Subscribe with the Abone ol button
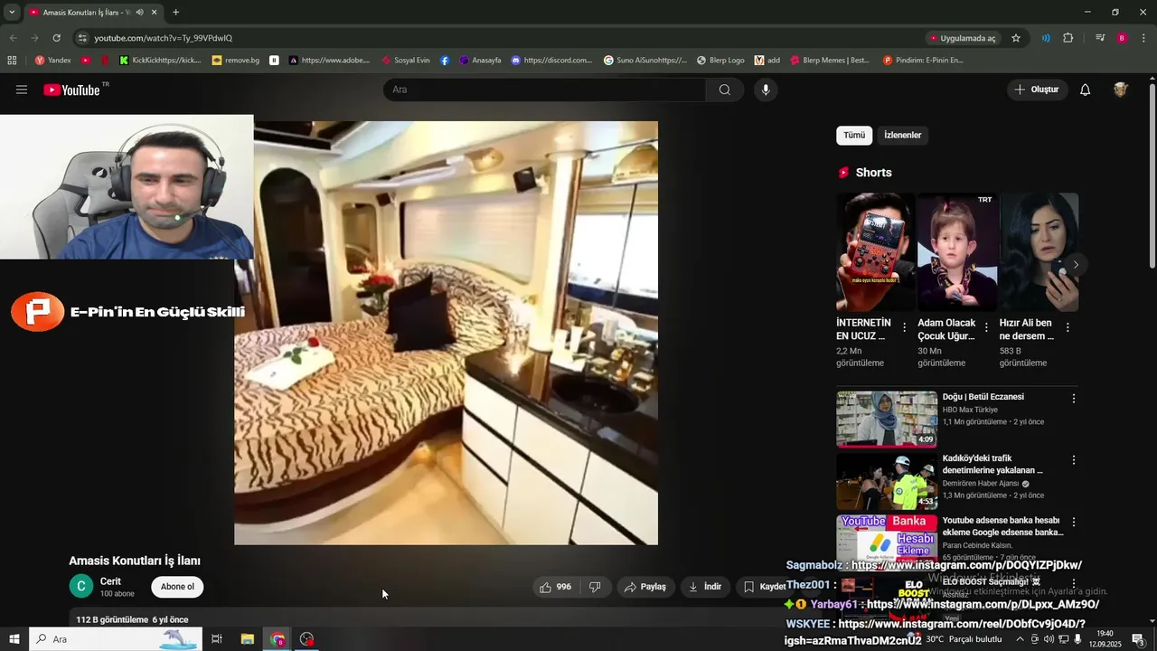This screenshot has width=1157, height=651. (x=177, y=587)
